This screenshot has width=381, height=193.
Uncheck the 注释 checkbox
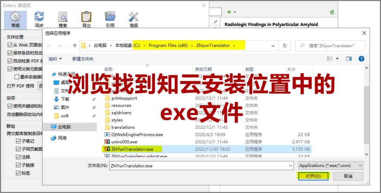18,157
